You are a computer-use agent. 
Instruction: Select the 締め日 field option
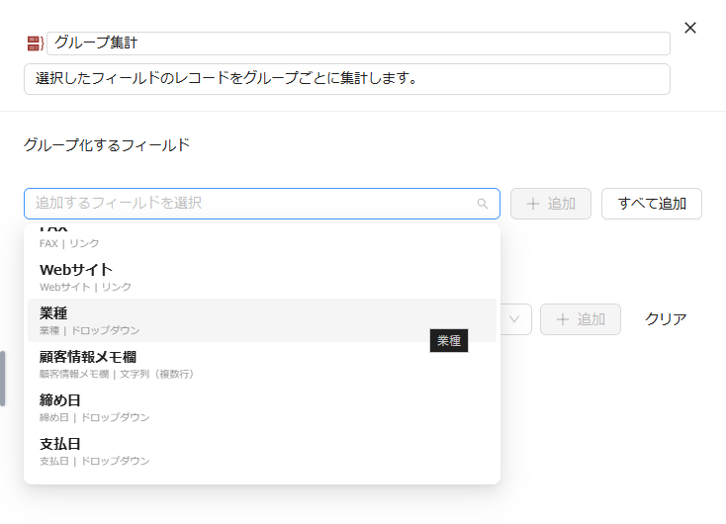(261, 407)
